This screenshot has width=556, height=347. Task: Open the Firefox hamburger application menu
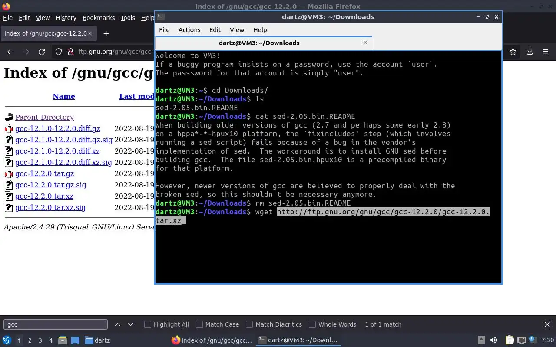coord(546,52)
